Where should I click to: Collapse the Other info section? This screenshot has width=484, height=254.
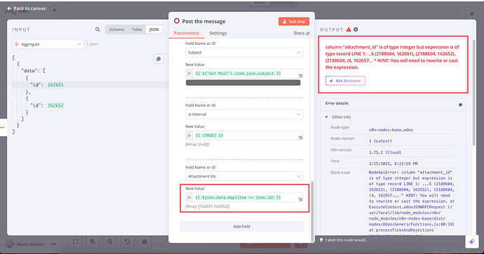[327, 117]
